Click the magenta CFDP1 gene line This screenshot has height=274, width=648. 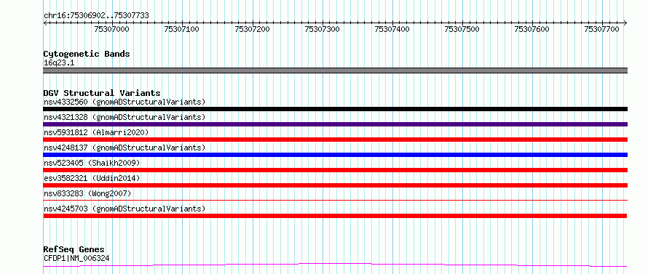click(335, 265)
